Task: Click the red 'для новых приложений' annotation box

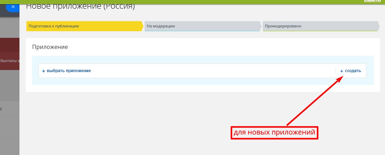Action: 274,132
